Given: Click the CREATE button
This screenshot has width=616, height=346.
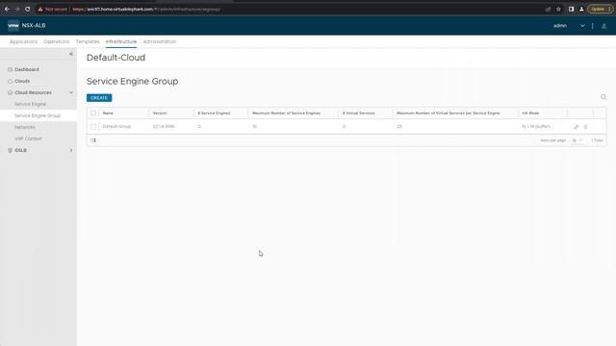Looking at the screenshot, I should (x=99, y=98).
